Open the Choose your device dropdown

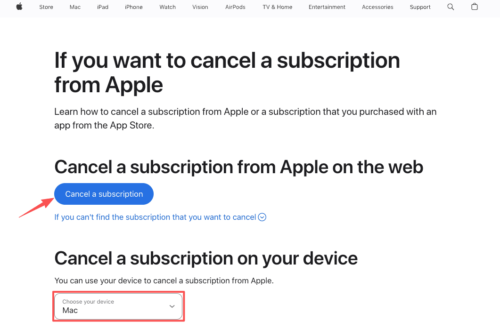[118, 306]
